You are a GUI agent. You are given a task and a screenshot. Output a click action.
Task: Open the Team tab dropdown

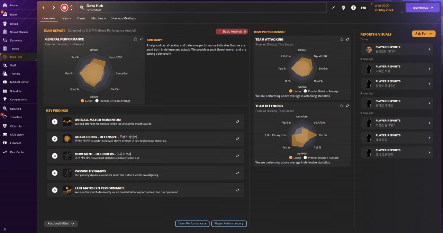tap(66, 18)
